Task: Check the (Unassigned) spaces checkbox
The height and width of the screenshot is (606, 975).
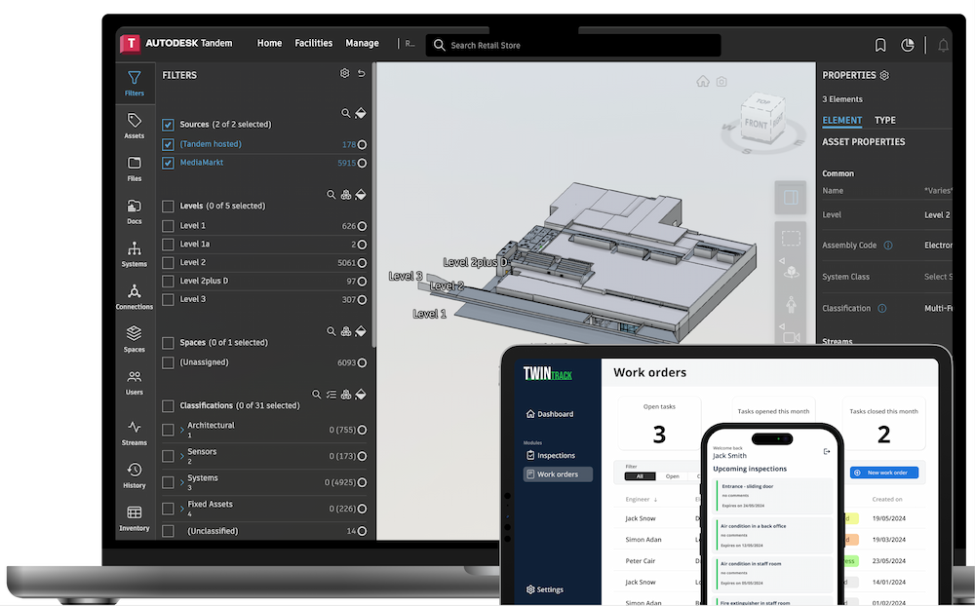Action: point(168,362)
